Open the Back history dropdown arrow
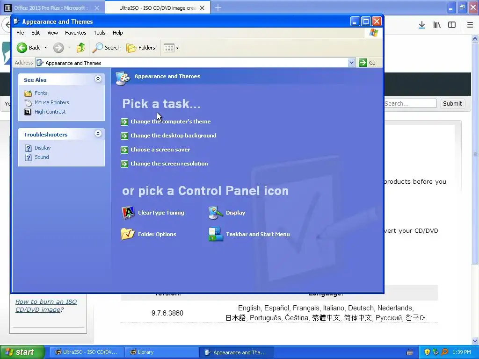The width and height of the screenshot is (479, 359). click(45, 48)
